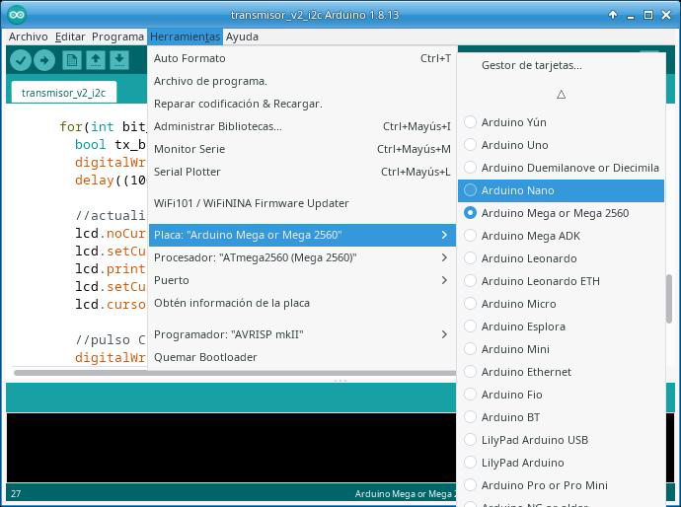Screen dimensions: 681x507
Task: Close the Herramientas menu via its title
Action: click(x=185, y=36)
